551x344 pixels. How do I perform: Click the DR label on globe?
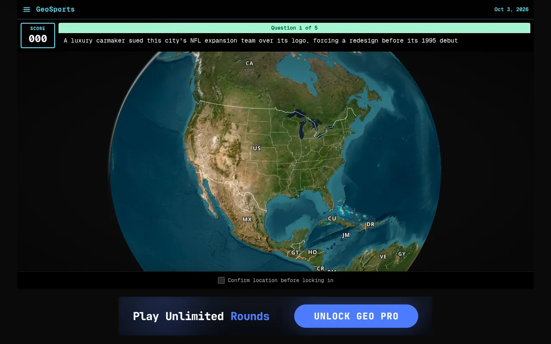point(370,224)
